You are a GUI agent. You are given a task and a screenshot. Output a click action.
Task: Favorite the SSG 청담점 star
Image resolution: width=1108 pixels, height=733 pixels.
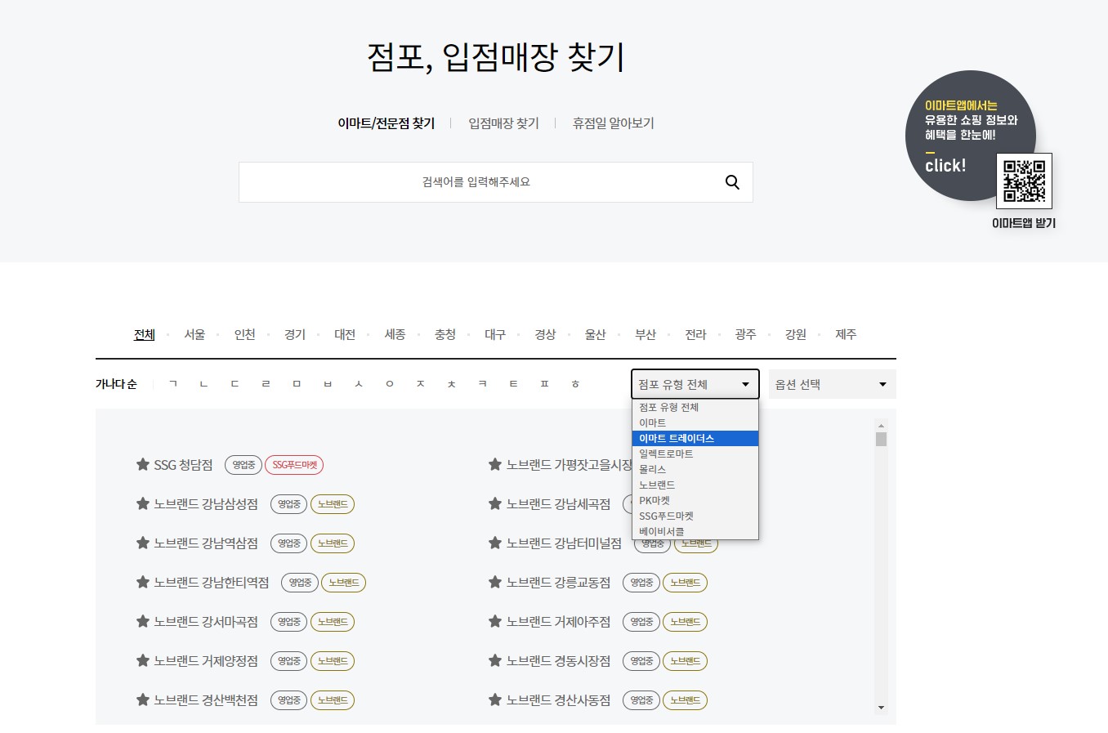(143, 465)
